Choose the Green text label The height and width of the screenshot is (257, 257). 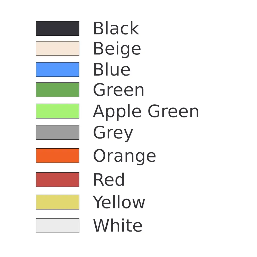point(118,90)
